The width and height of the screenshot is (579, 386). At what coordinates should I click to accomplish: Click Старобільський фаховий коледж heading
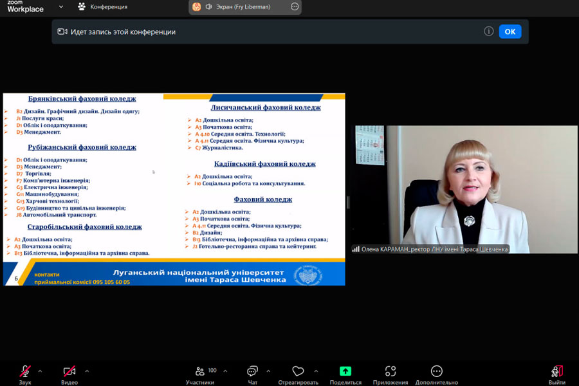[84, 227]
